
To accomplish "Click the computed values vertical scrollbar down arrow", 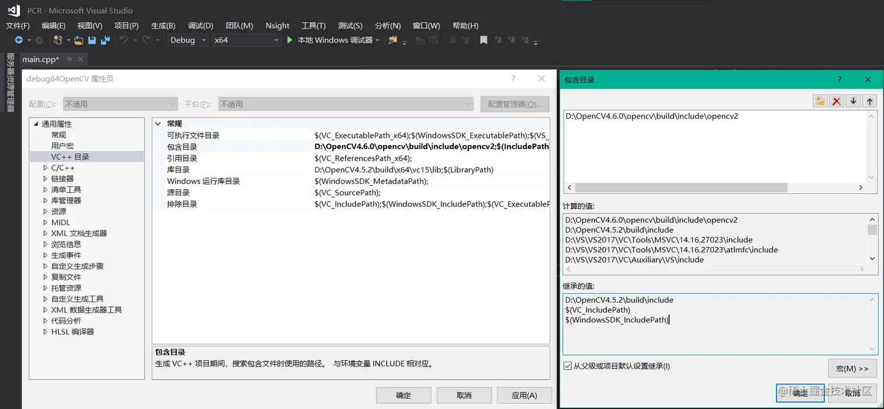I will tap(872, 258).
